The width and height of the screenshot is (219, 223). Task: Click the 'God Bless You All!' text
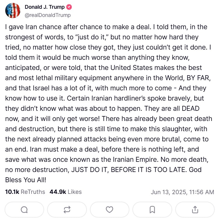[26, 180]
